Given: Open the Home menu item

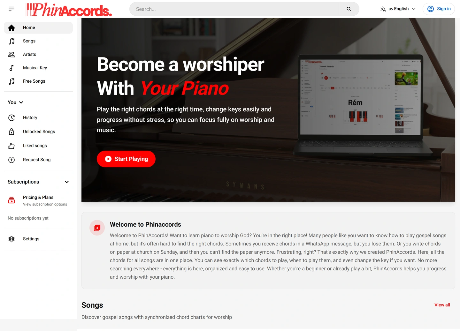Looking at the screenshot, I should coord(38,28).
